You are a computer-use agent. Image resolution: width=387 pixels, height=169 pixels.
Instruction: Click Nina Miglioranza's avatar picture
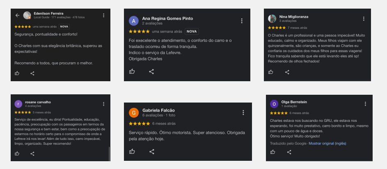click(x=272, y=18)
